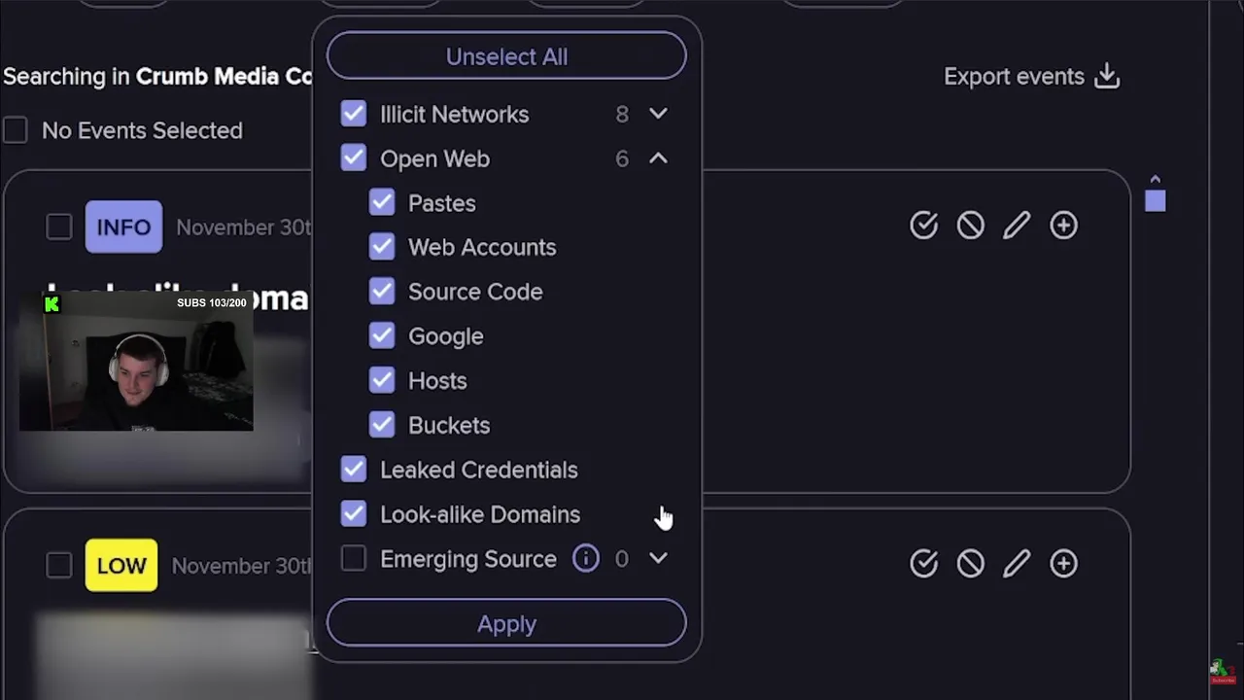The width and height of the screenshot is (1244, 700).
Task: Expand the Illicit Networks category
Action: (x=658, y=114)
